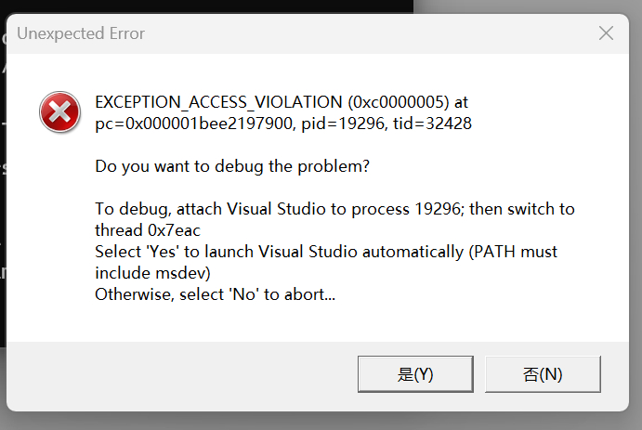642x430 pixels.
Task: Close the Unexpected Error dialog
Action: (606, 33)
